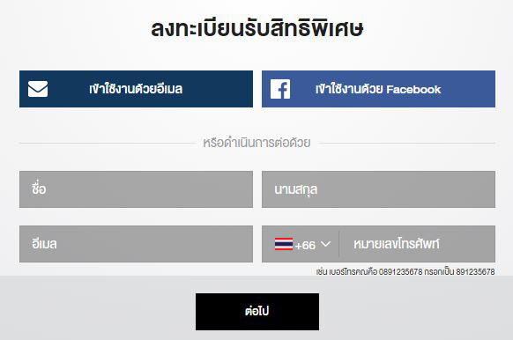Open the +66 country code selector
The height and width of the screenshot is (340, 513).
click(x=302, y=244)
